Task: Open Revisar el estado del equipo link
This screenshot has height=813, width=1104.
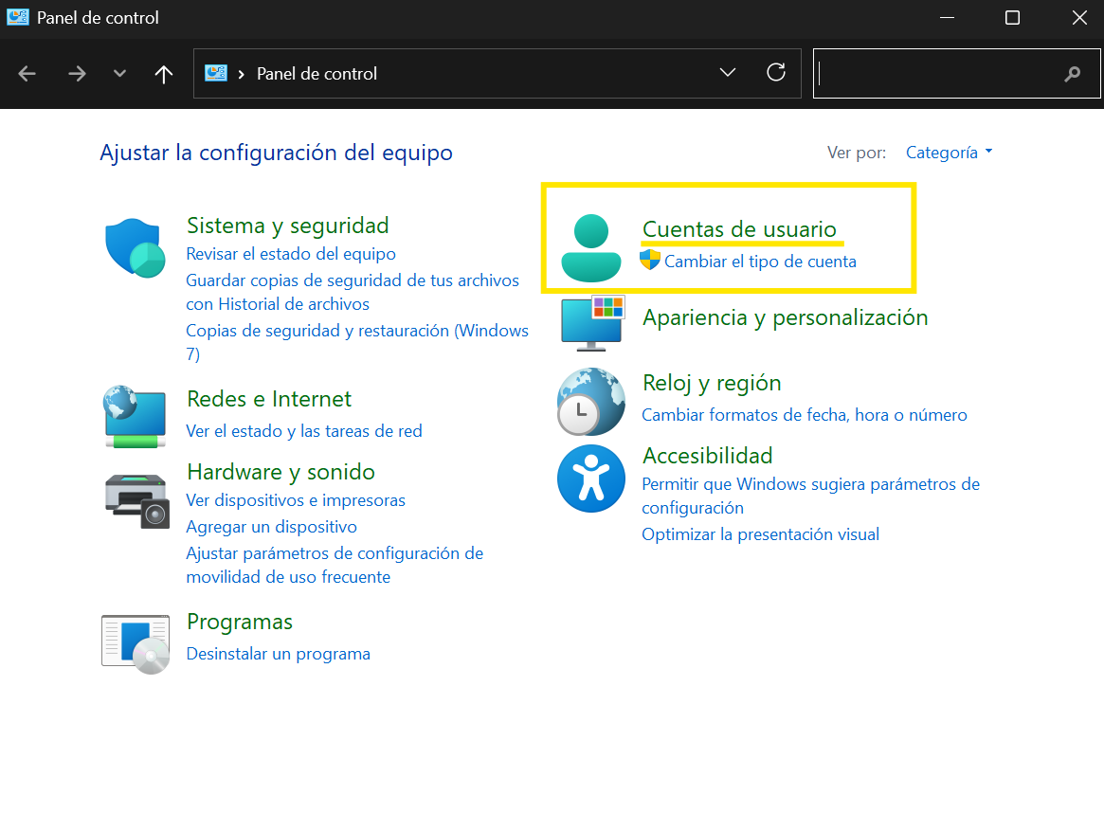Action: tap(291, 253)
